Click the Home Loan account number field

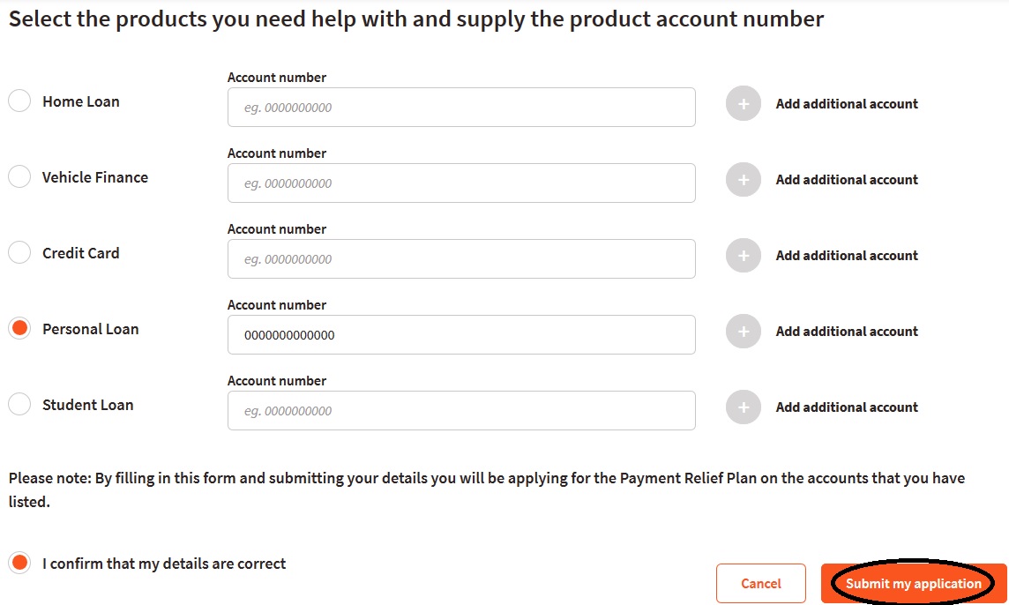[x=461, y=108]
